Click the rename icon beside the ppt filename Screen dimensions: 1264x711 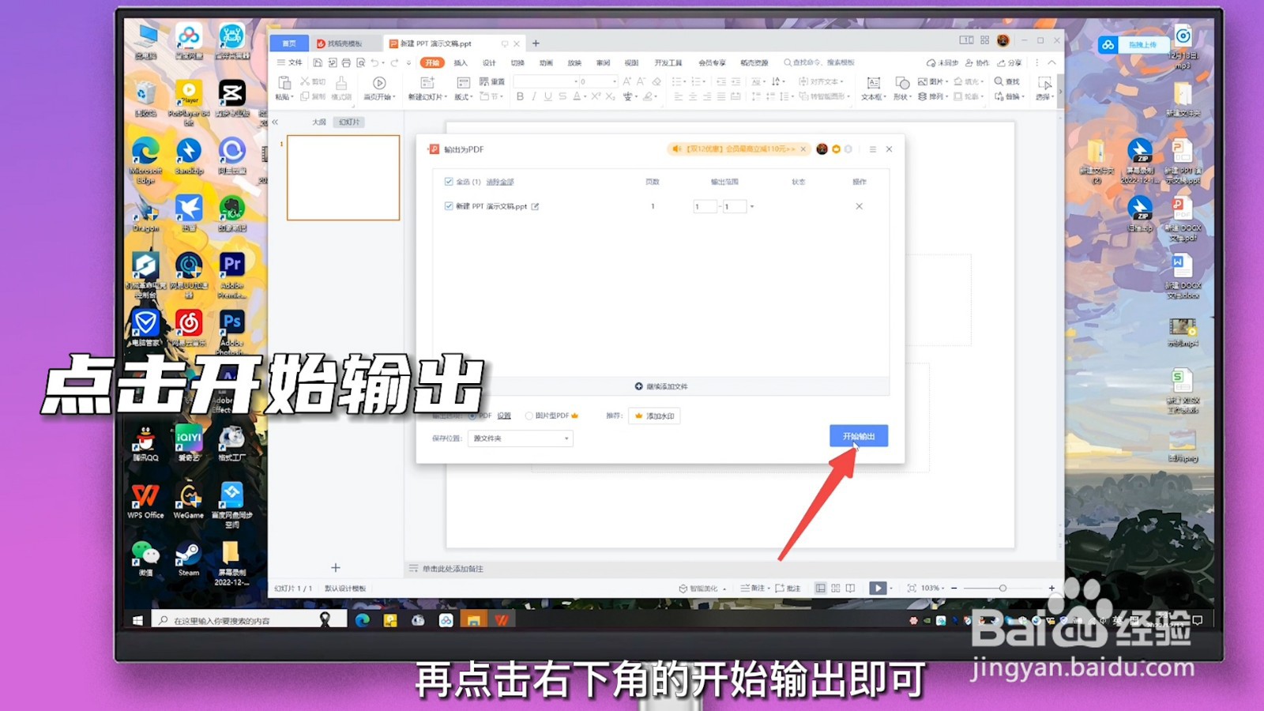pos(535,207)
